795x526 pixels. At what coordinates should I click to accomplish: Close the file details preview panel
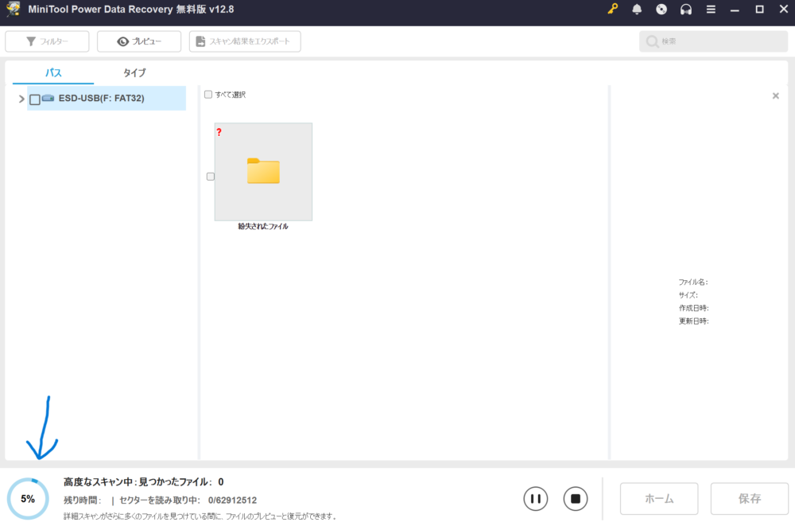pyautogui.click(x=776, y=96)
